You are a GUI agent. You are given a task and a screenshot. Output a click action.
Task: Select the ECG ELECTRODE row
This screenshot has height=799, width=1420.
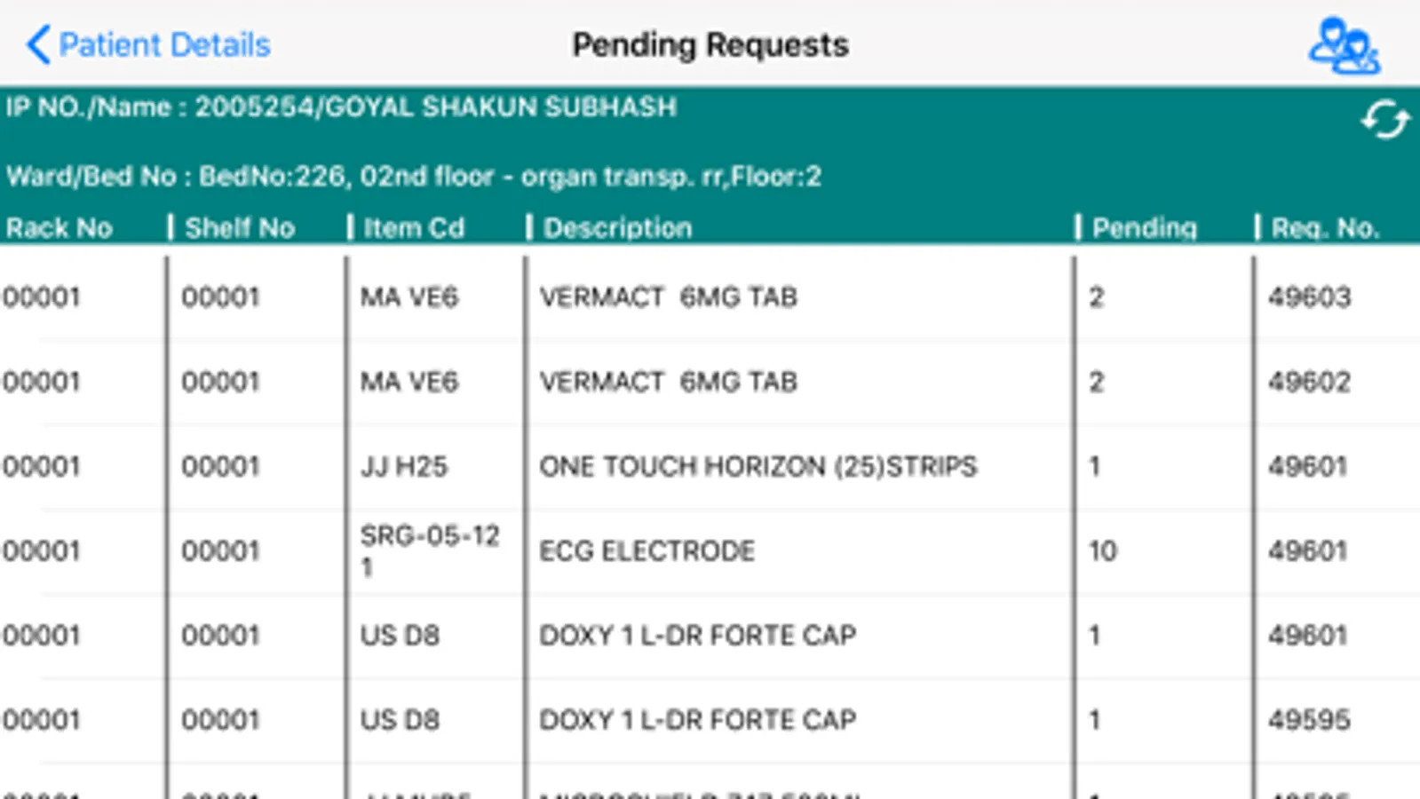[x=647, y=550]
